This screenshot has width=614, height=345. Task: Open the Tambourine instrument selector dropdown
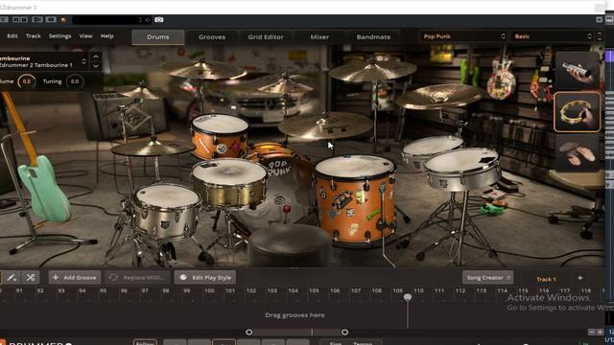pos(83,61)
